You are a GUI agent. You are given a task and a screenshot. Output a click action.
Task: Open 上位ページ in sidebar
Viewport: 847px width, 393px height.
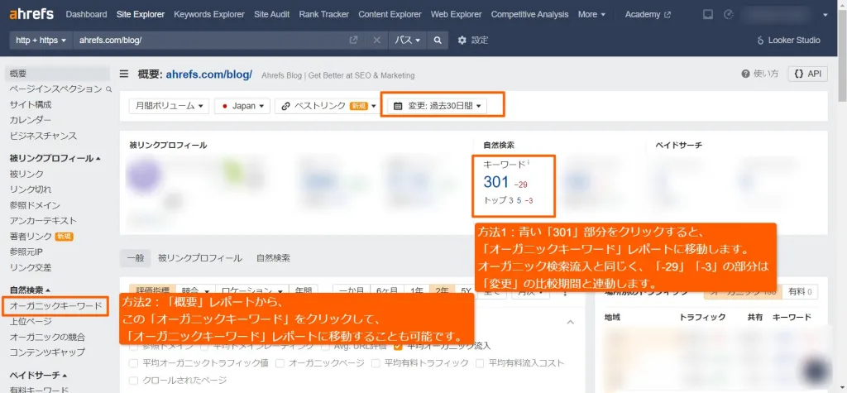[x=31, y=321]
